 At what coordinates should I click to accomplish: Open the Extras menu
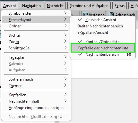click(x=119, y=6)
